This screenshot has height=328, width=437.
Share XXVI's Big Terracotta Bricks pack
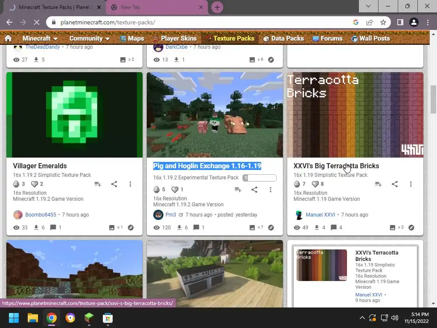coord(395,184)
